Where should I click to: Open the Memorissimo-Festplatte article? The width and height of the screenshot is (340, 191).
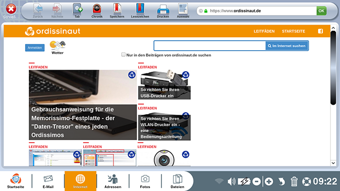[x=83, y=105]
